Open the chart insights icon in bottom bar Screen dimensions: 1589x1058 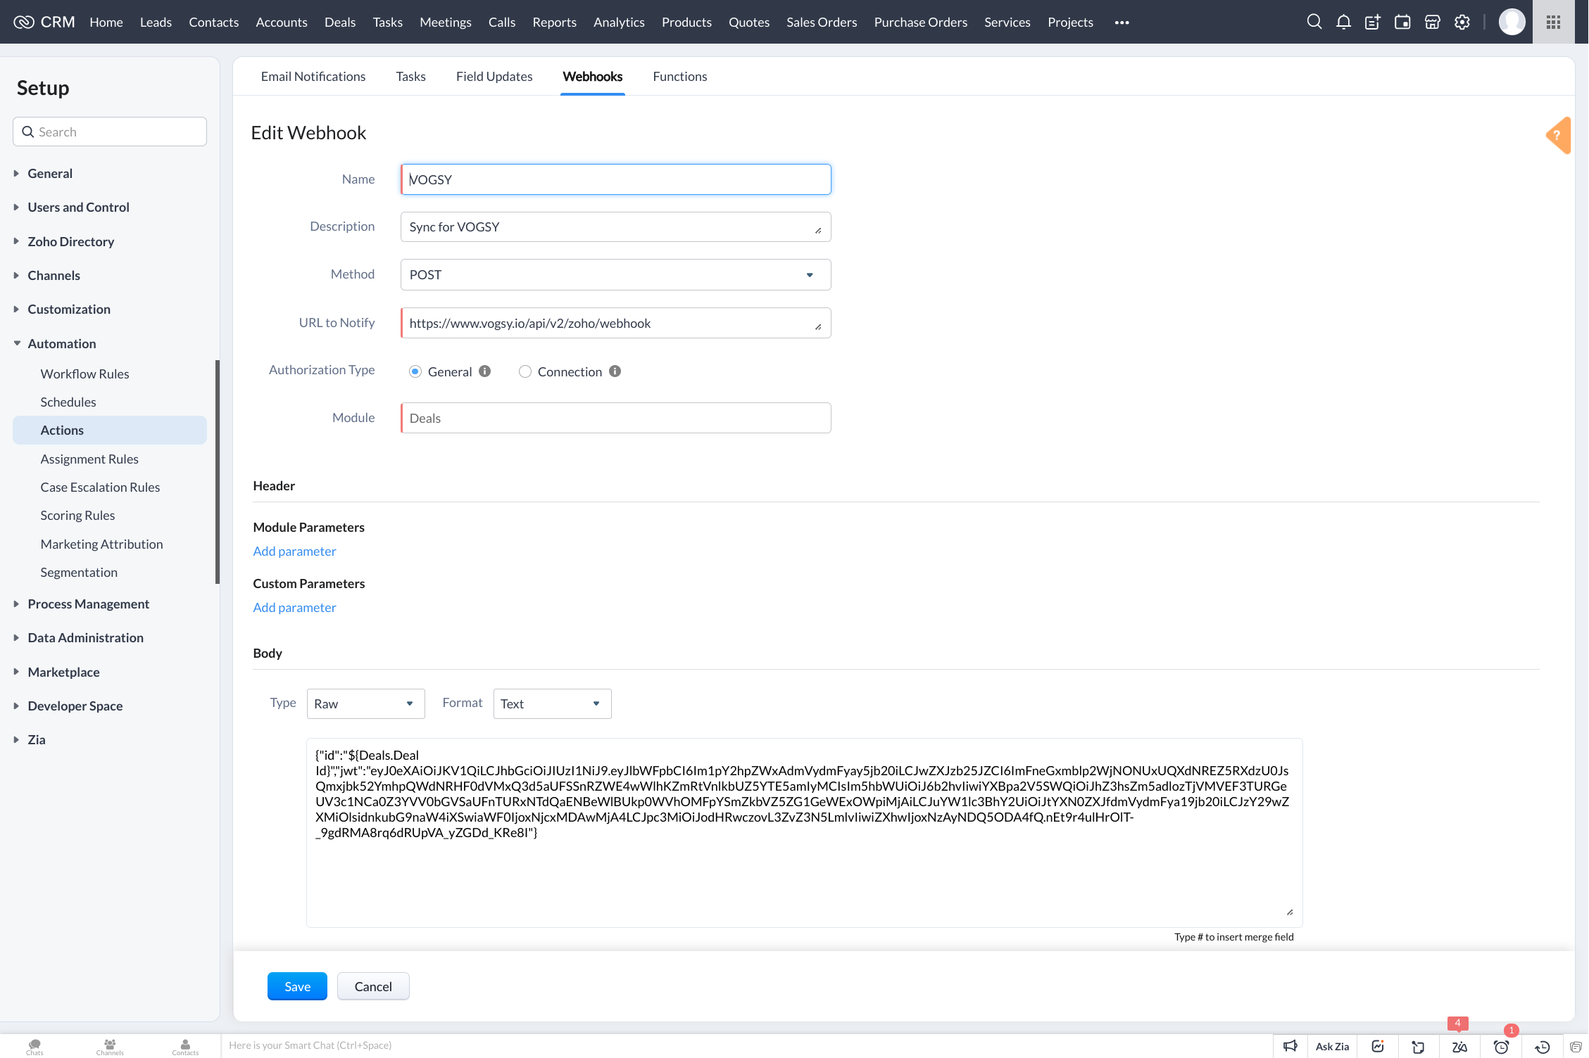tap(1378, 1046)
